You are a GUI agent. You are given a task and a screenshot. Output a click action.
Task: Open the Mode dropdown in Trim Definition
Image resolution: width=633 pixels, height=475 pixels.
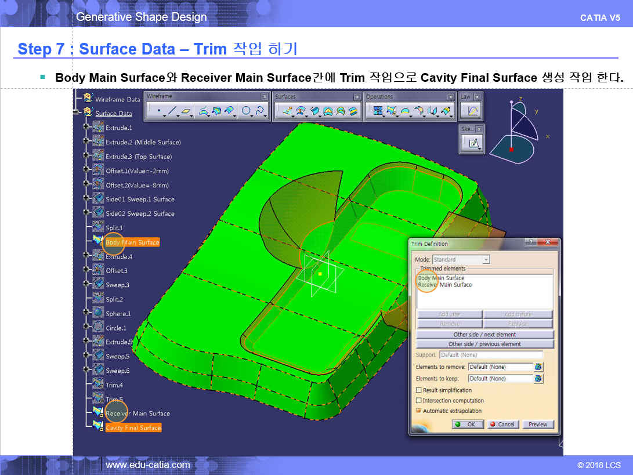pyautogui.click(x=486, y=260)
